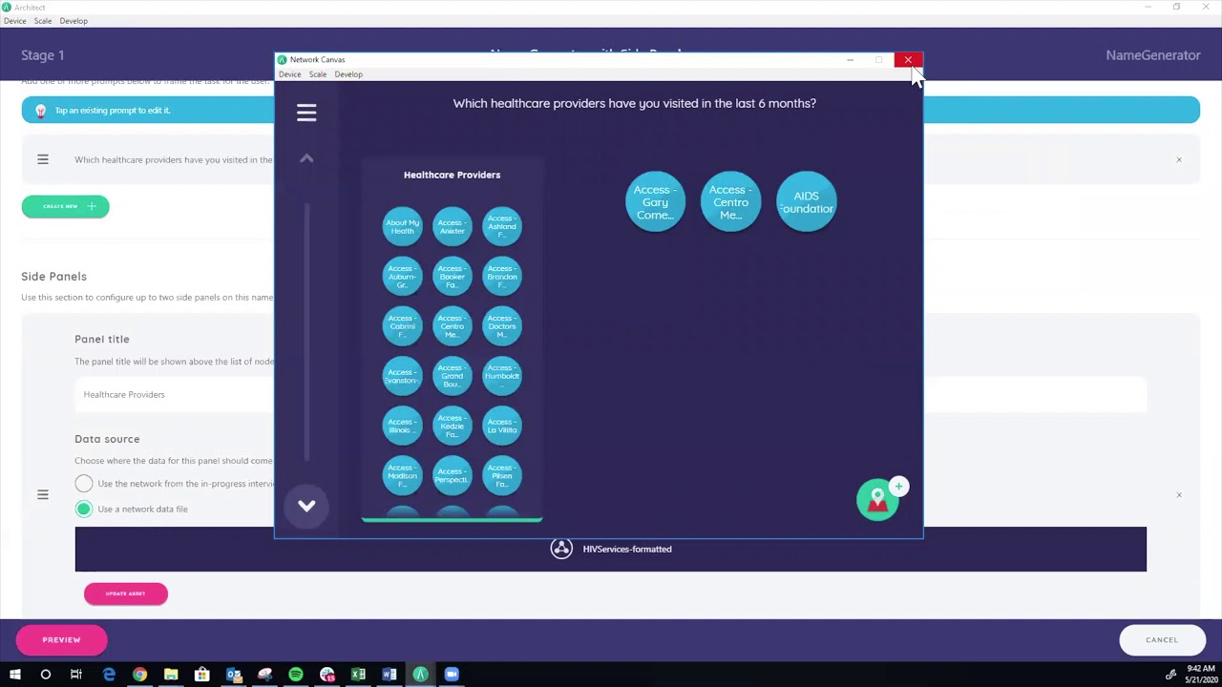The width and height of the screenshot is (1222, 687).
Task: Select the 'About My Health' node
Action: (402, 227)
